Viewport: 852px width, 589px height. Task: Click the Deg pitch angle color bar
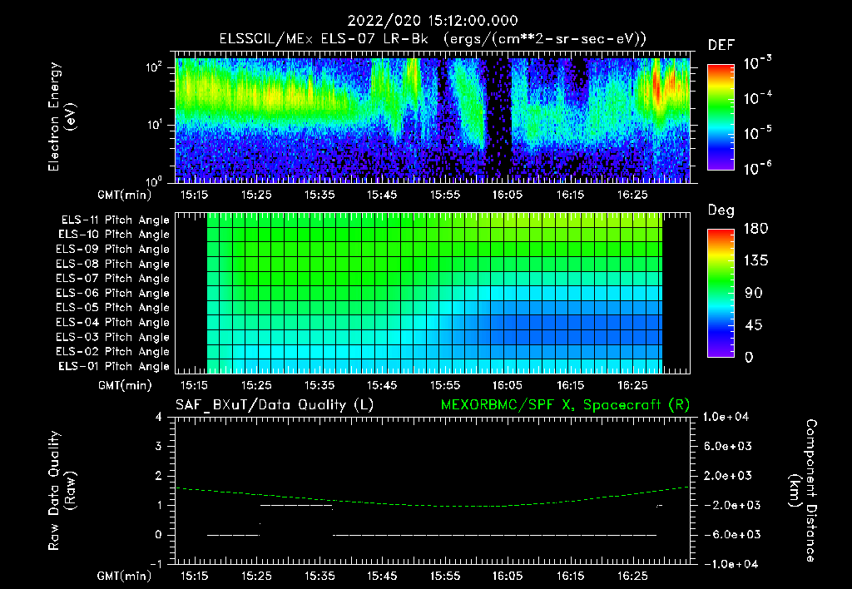tap(721, 293)
